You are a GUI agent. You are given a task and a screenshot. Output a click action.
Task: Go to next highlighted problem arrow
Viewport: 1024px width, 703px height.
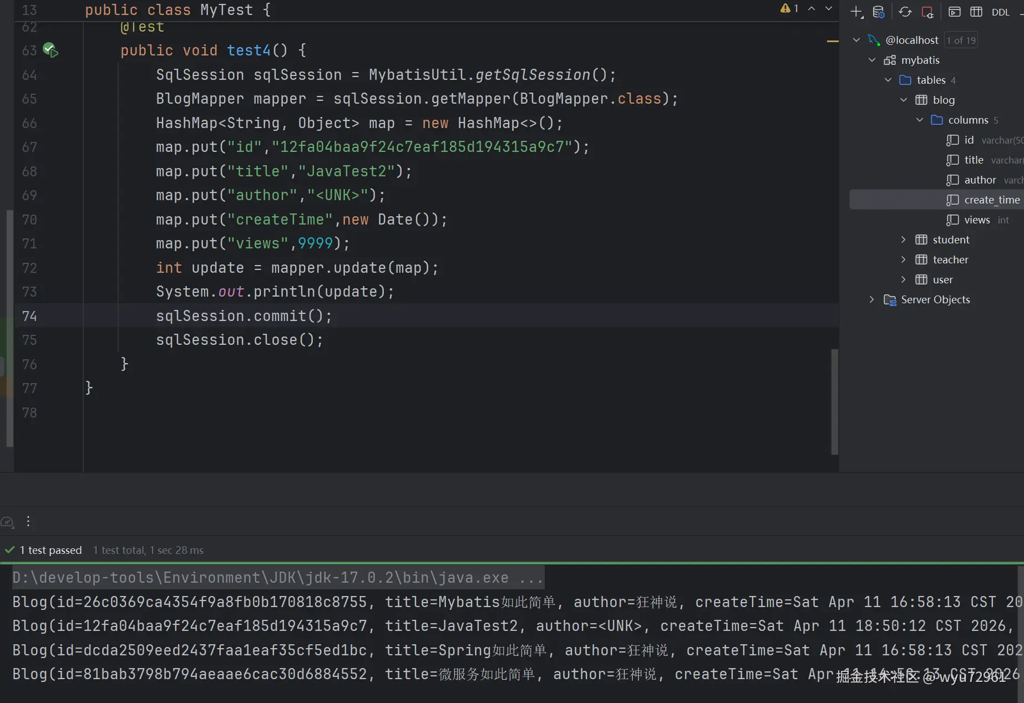tap(829, 8)
